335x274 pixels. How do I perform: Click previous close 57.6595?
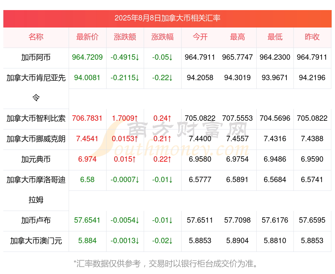pyautogui.click(x=312, y=220)
